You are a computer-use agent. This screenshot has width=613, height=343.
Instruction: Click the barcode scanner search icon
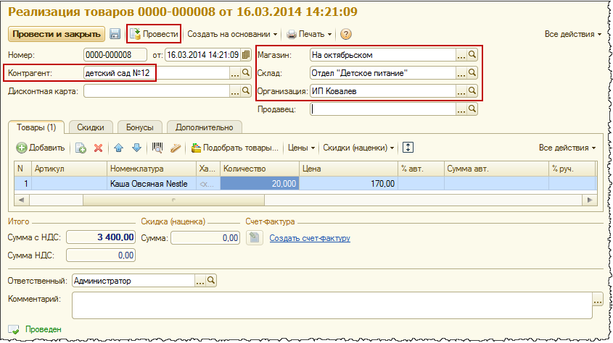[157, 148]
